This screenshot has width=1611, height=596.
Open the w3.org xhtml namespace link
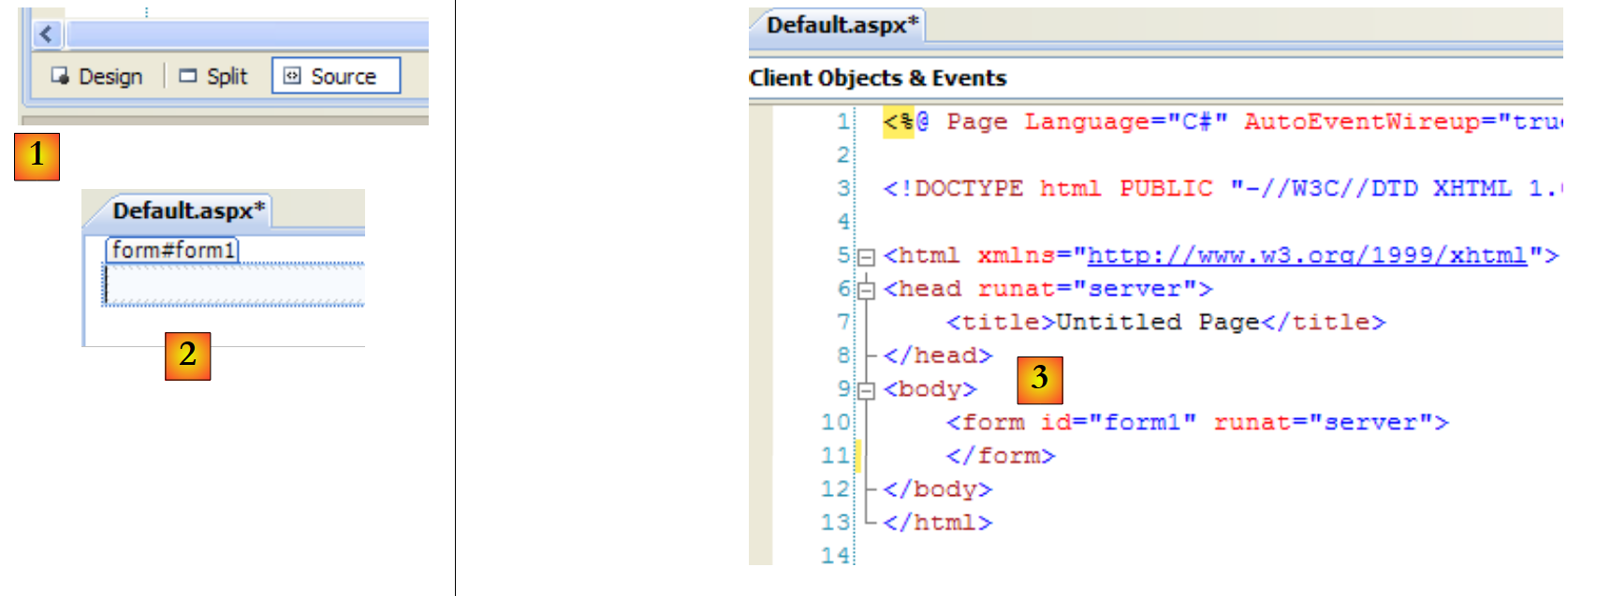(1306, 255)
